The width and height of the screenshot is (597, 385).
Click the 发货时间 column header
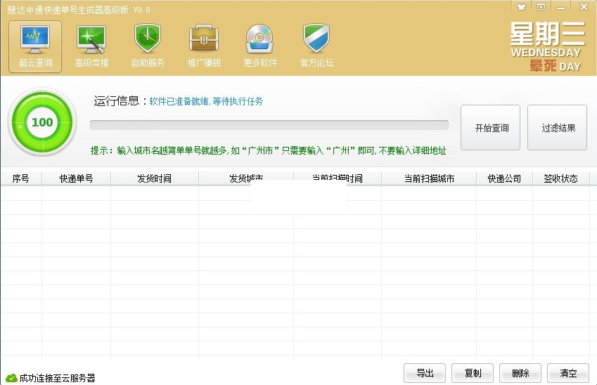tap(155, 178)
